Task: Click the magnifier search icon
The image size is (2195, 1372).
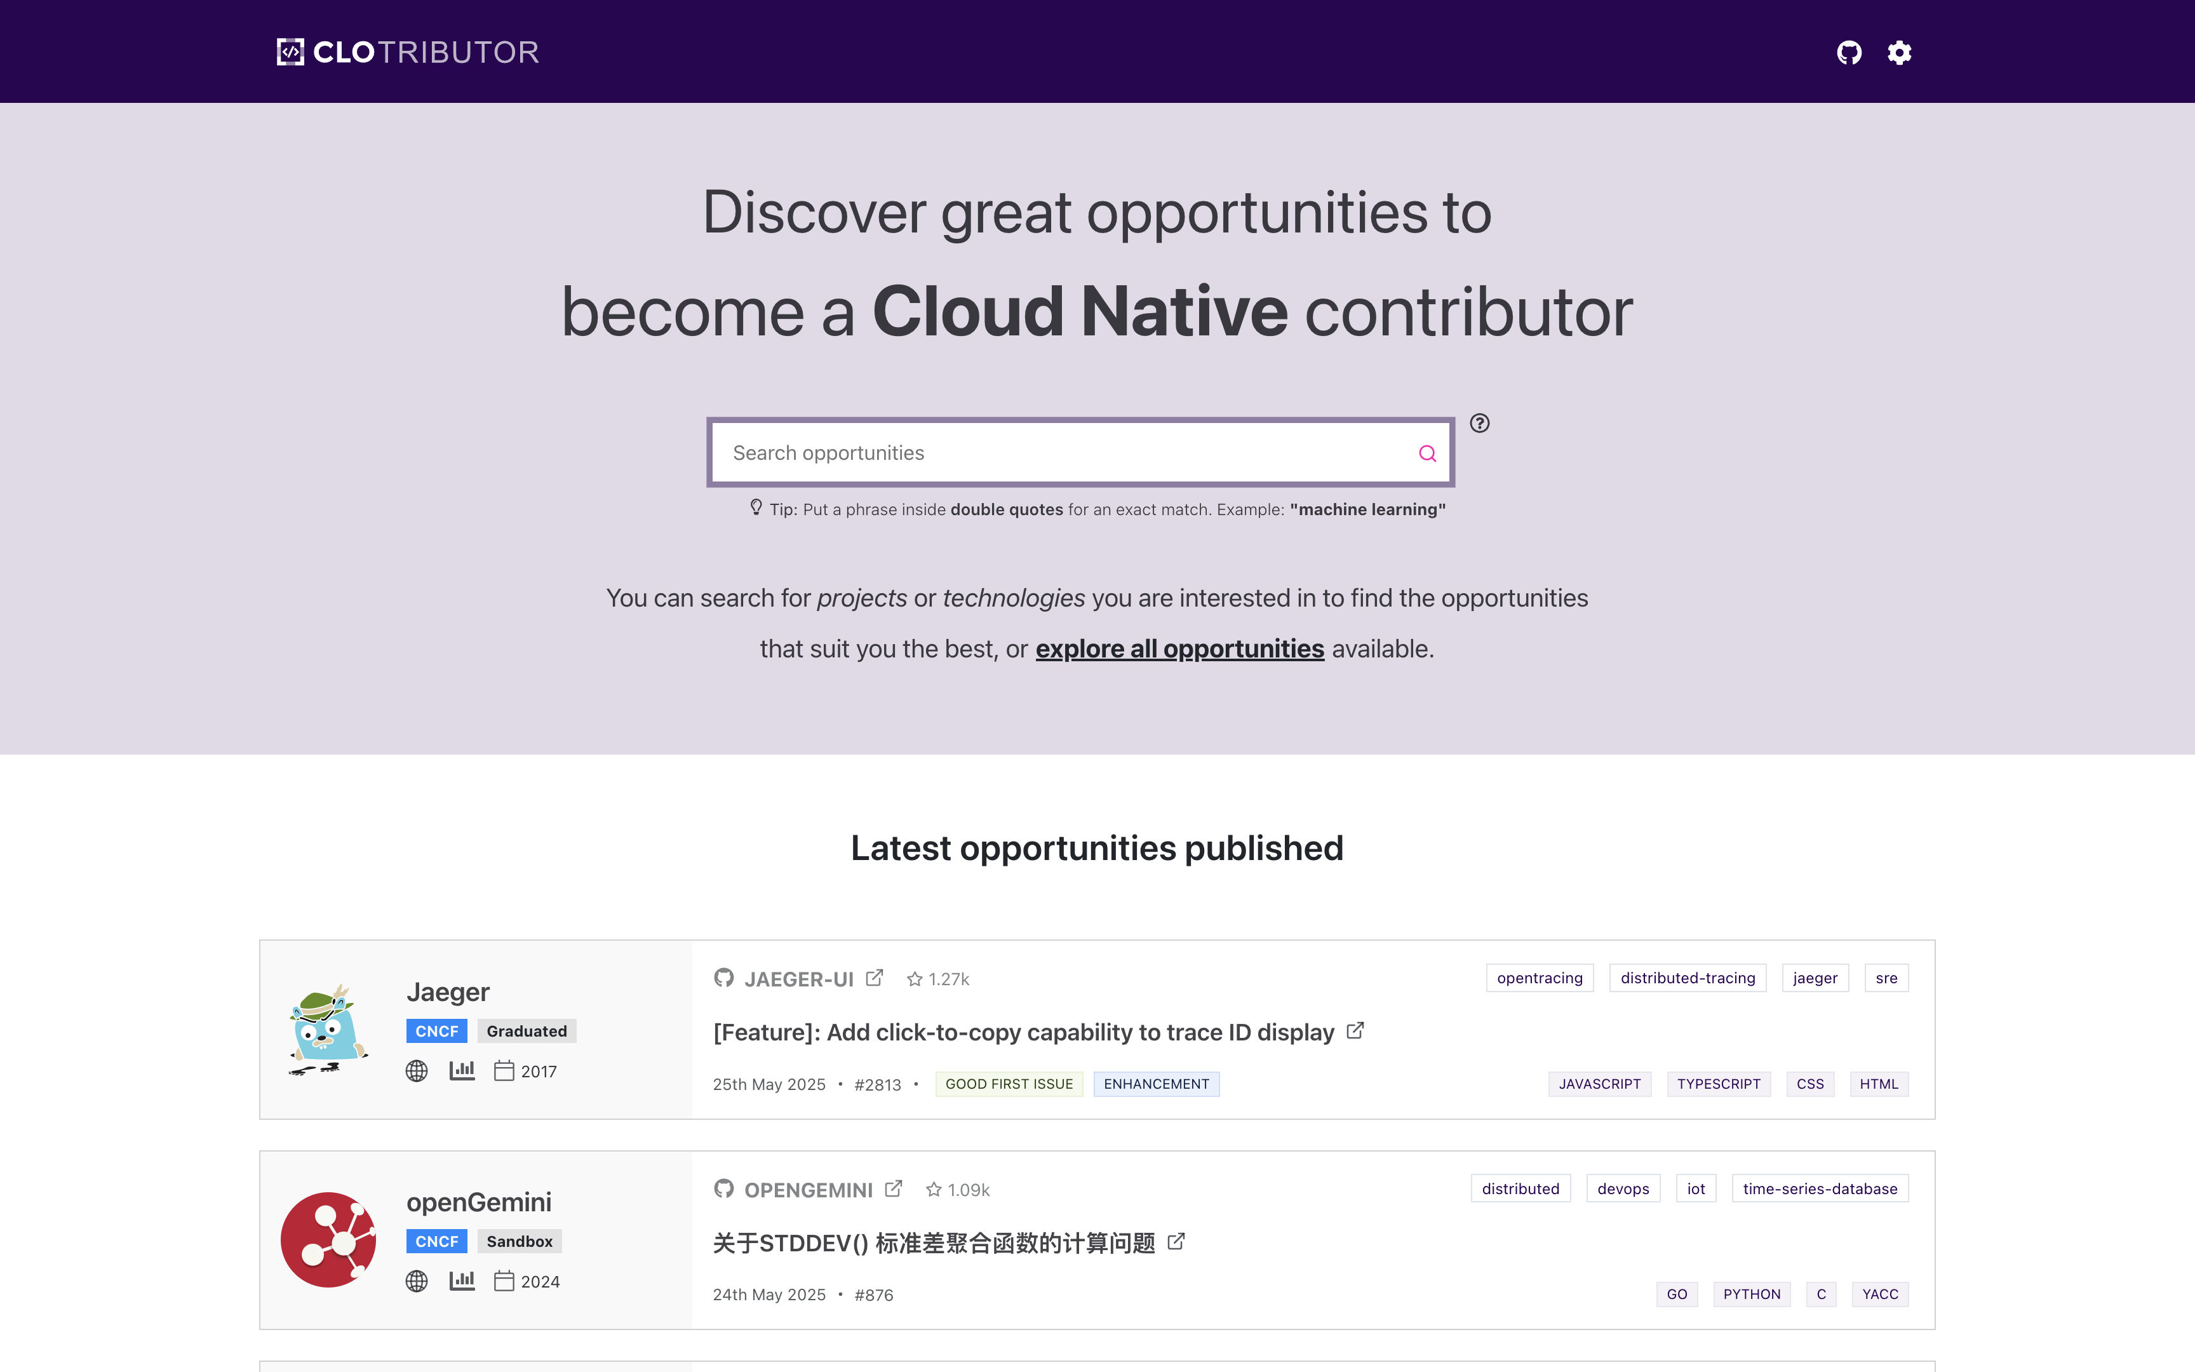Action: click(x=1426, y=453)
